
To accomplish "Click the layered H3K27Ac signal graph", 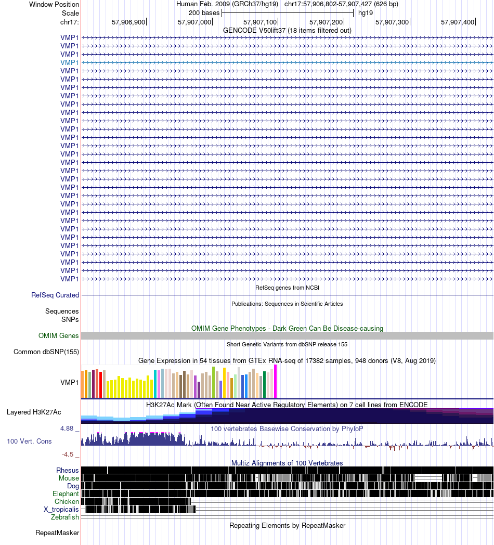I will (287, 416).
